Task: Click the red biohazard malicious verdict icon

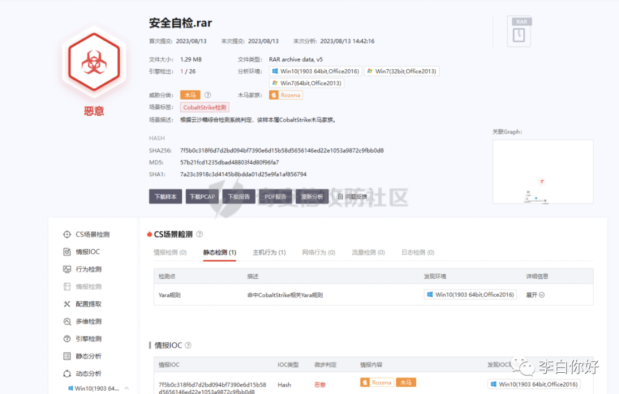Action: click(x=94, y=62)
